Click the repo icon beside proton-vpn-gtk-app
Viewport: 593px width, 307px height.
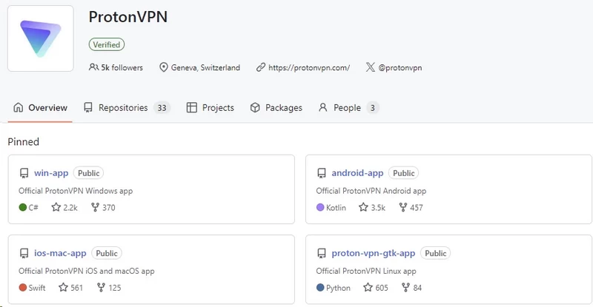click(322, 254)
